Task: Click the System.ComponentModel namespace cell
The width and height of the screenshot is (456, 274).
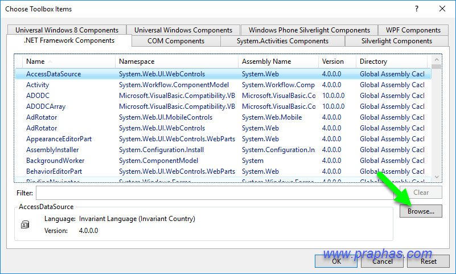Action: pyautogui.click(x=158, y=161)
